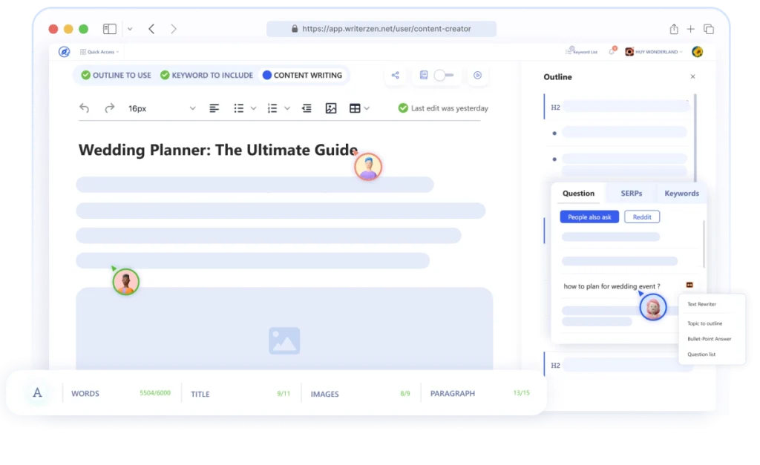
Task: Click the undo arrow in editor toolbar
Action: (85, 108)
